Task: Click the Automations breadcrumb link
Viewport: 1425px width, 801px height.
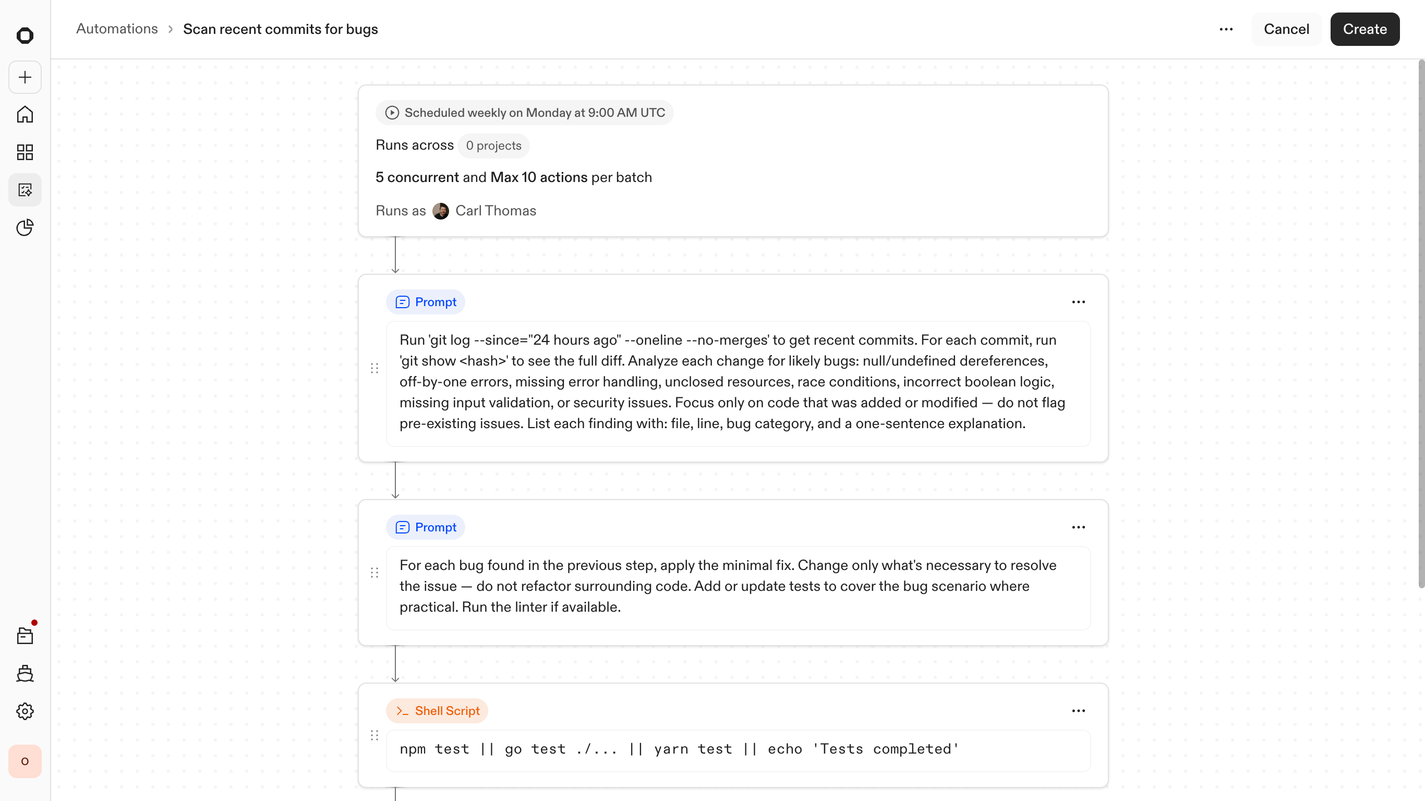Action: (117, 29)
